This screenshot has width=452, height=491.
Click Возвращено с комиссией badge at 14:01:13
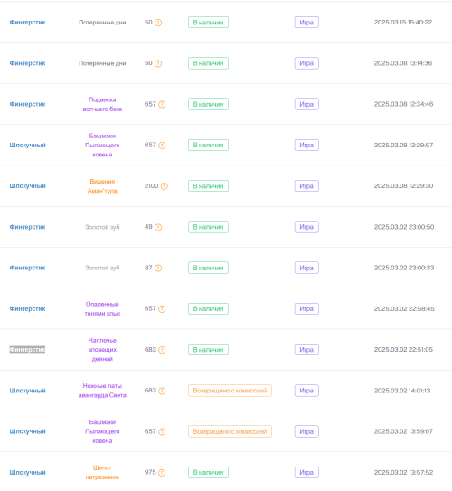point(230,391)
